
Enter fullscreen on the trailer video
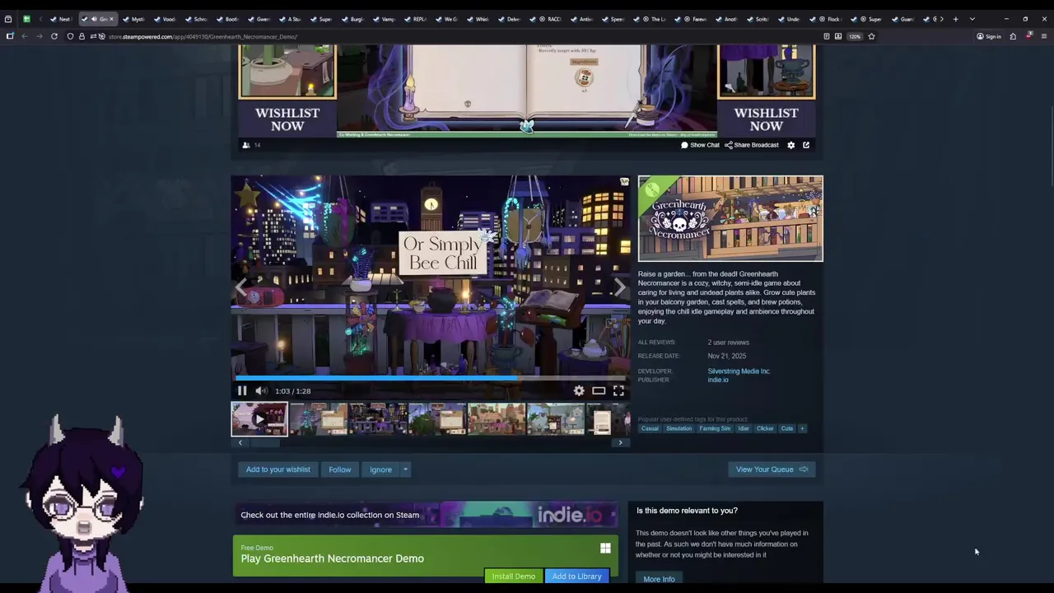618,391
